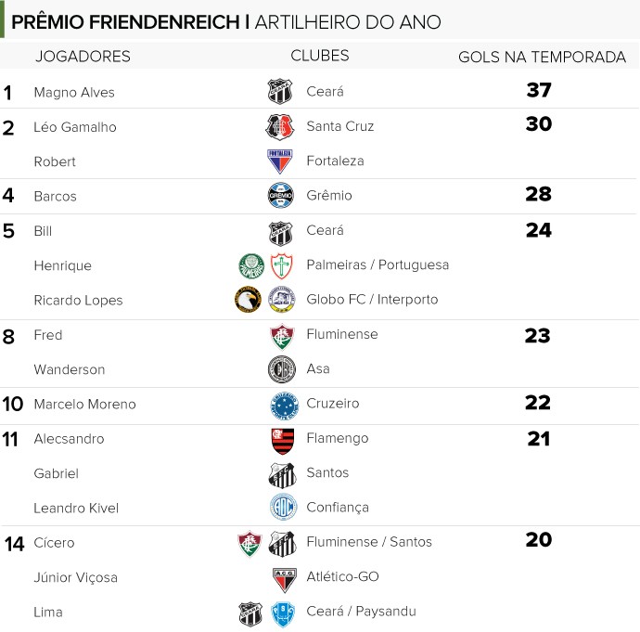This screenshot has width=640, height=632.
Task: Select player name Marcelo Moreno
Action: tap(85, 405)
